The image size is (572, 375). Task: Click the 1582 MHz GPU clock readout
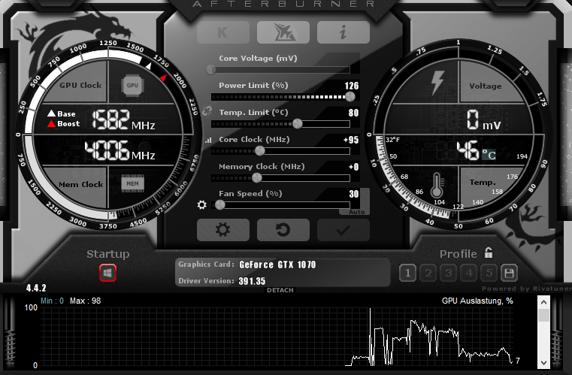(x=123, y=120)
